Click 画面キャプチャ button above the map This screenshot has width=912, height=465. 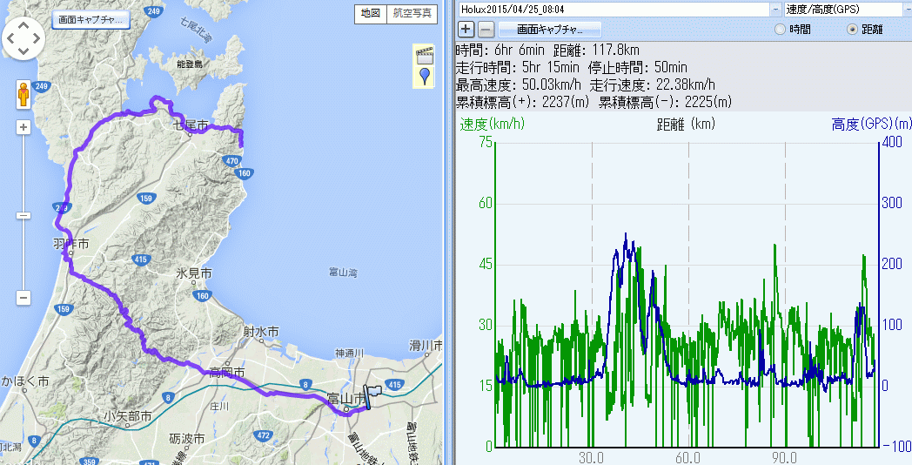click(91, 18)
